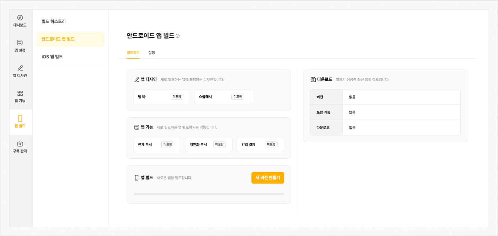Click the 스플래시 design card
The width and height of the screenshot is (498, 236).
(222, 97)
